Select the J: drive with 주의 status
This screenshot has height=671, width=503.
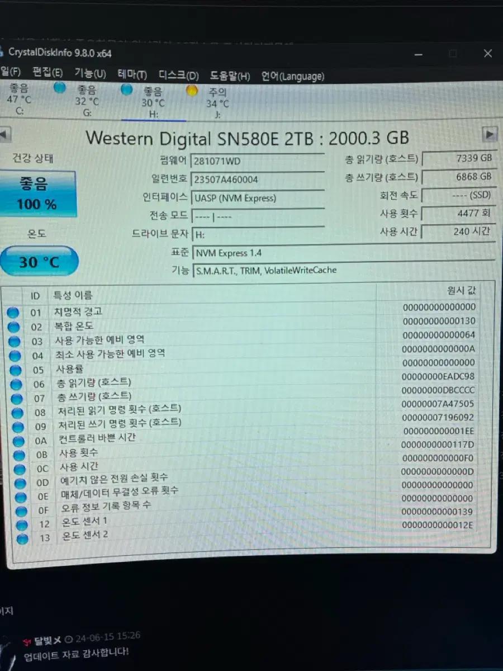tap(217, 103)
